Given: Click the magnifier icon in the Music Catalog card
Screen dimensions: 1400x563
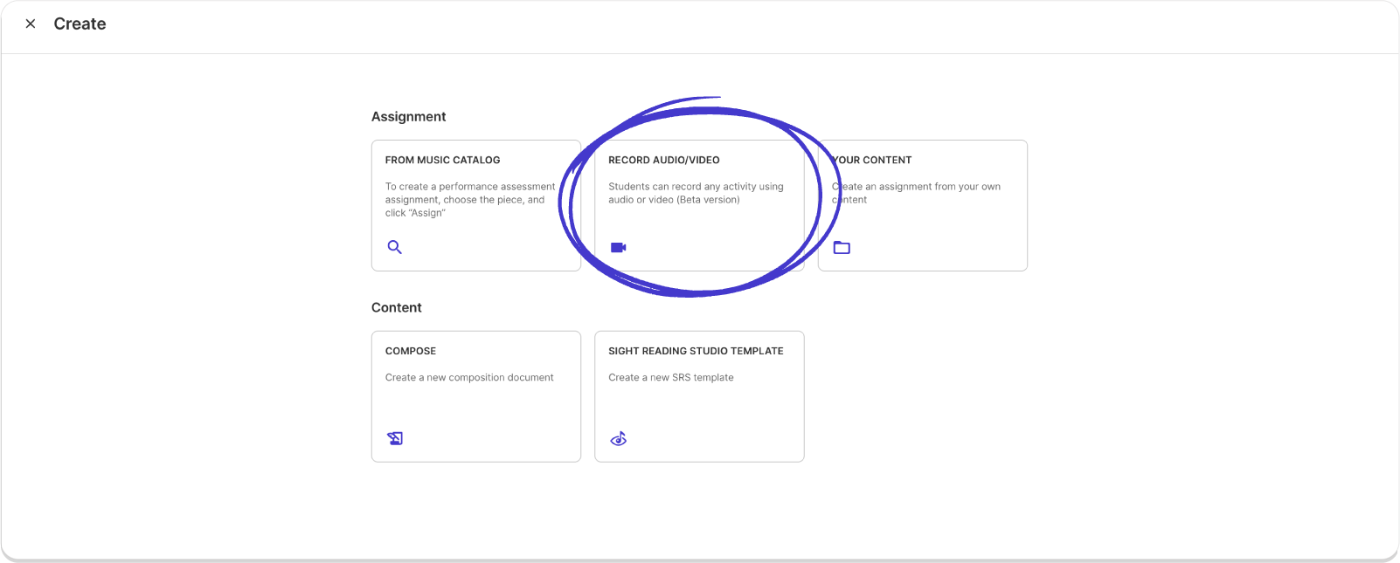Looking at the screenshot, I should pos(395,247).
